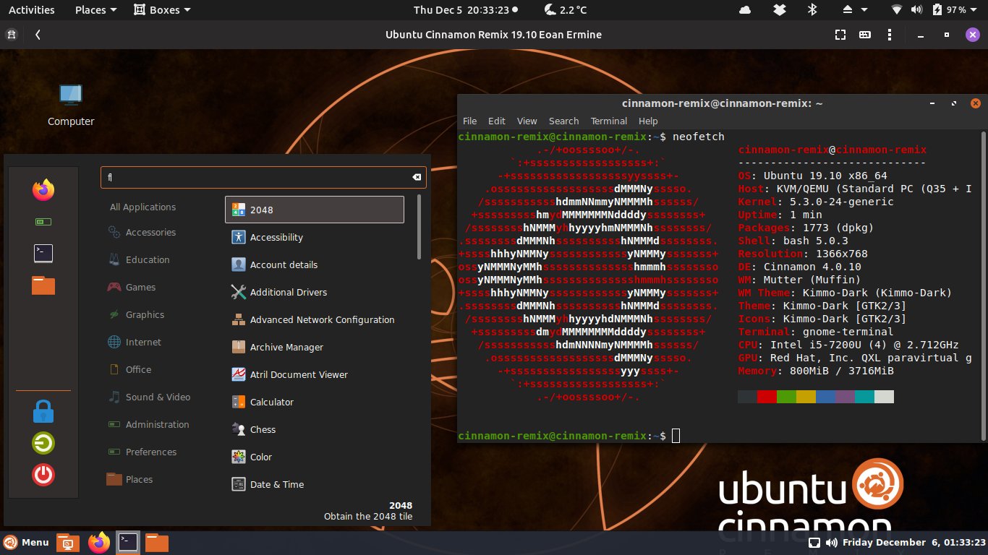
Task: Select the All Applications category
Action: click(x=142, y=207)
